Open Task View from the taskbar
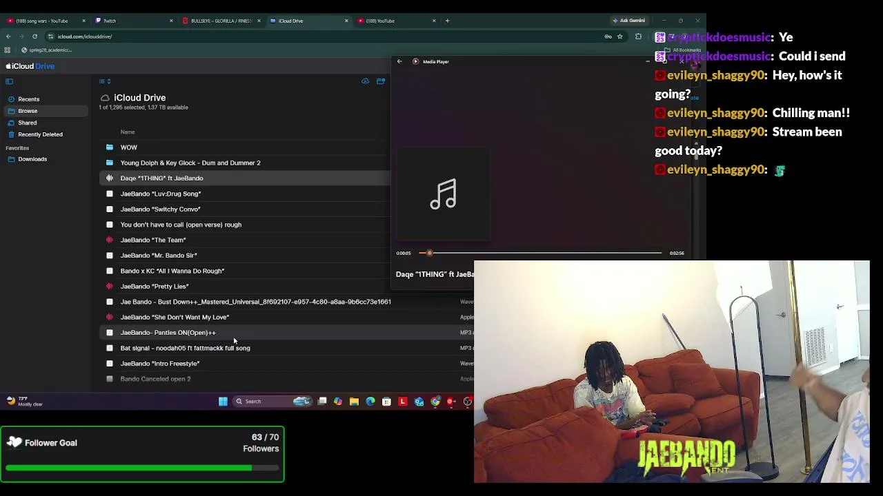Viewport: 883px width, 496px height. 322,402
